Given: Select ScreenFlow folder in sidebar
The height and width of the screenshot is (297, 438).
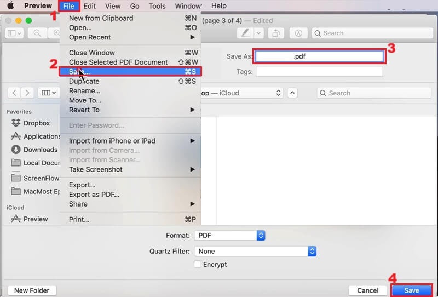Looking at the screenshot, I should [x=35, y=178].
